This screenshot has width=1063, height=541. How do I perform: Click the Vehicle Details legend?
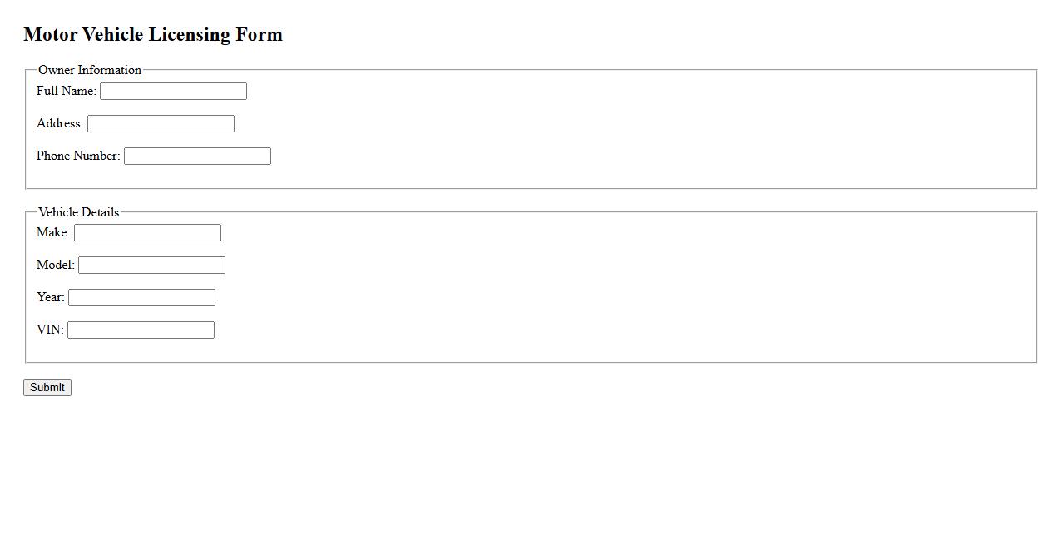[x=78, y=212]
